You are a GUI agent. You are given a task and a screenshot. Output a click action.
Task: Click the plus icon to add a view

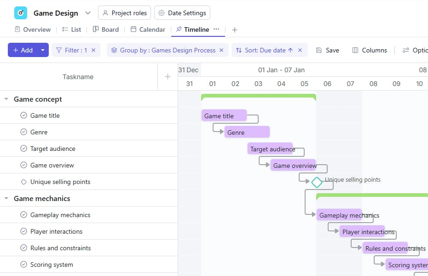point(235,30)
